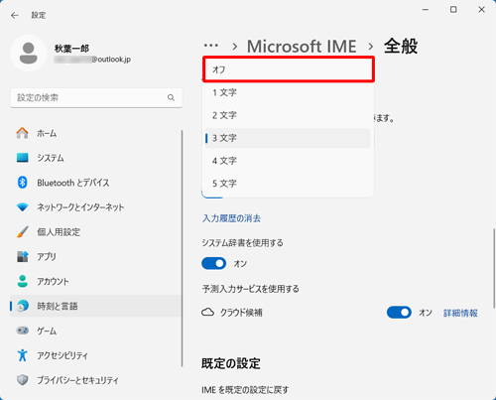The width and height of the screenshot is (496, 400).
Task: Select オフ in the dropdown list
Action: pos(288,69)
